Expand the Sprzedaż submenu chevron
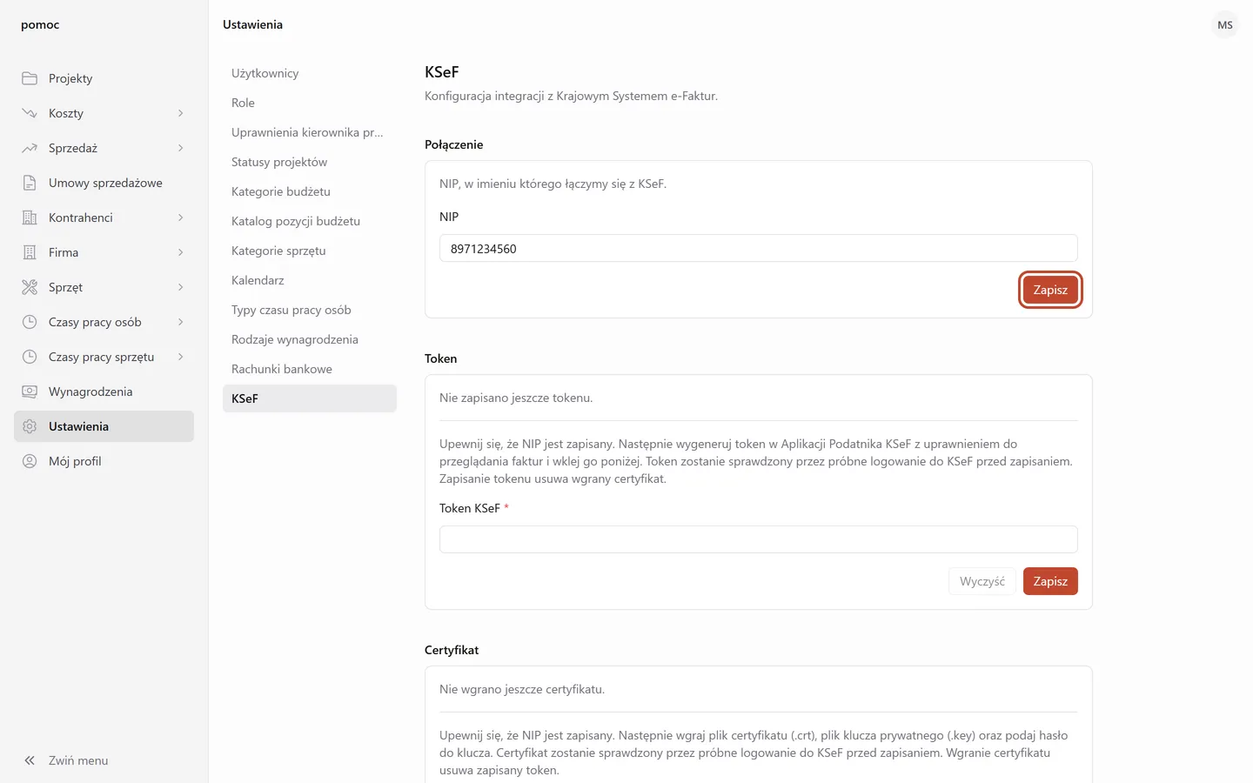This screenshot has width=1253, height=783. click(x=181, y=148)
